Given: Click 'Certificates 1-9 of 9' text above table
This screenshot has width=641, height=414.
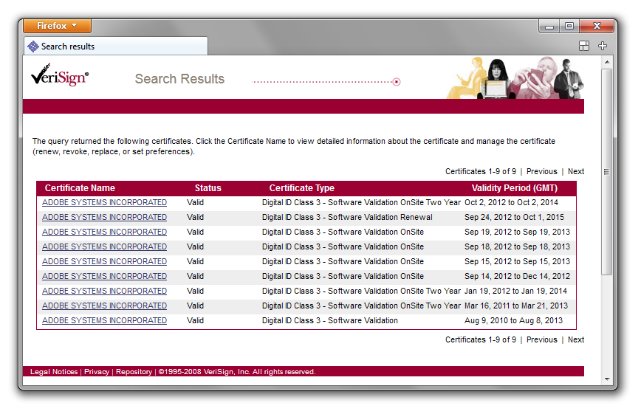Looking at the screenshot, I should pyautogui.click(x=481, y=171).
